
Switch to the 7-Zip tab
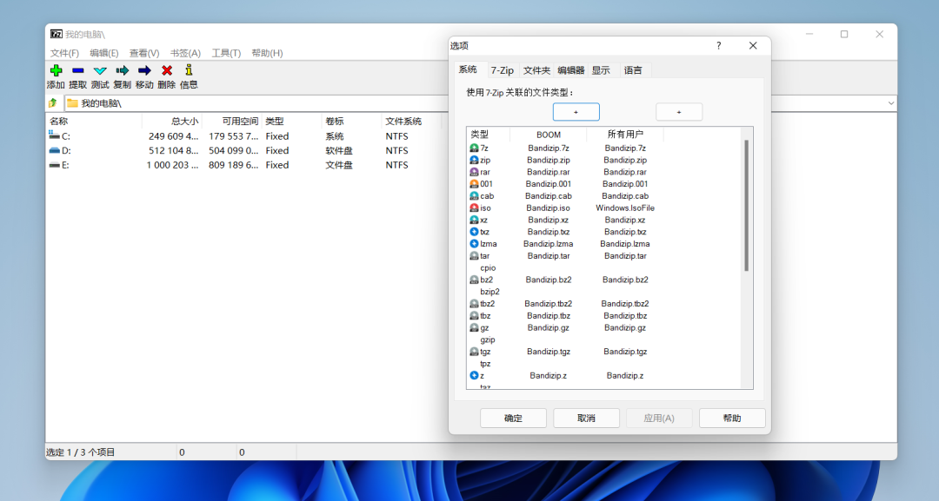(x=503, y=70)
